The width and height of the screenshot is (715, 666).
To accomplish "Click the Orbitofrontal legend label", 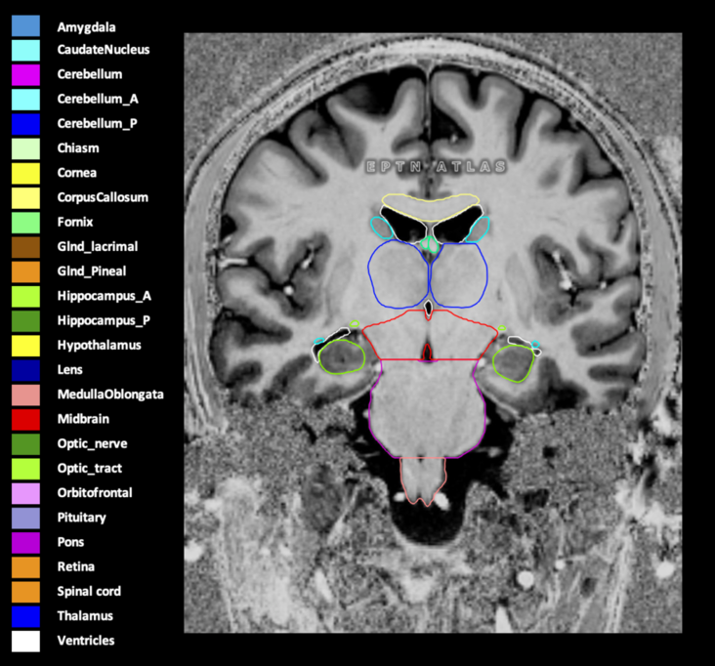I will coord(95,493).
